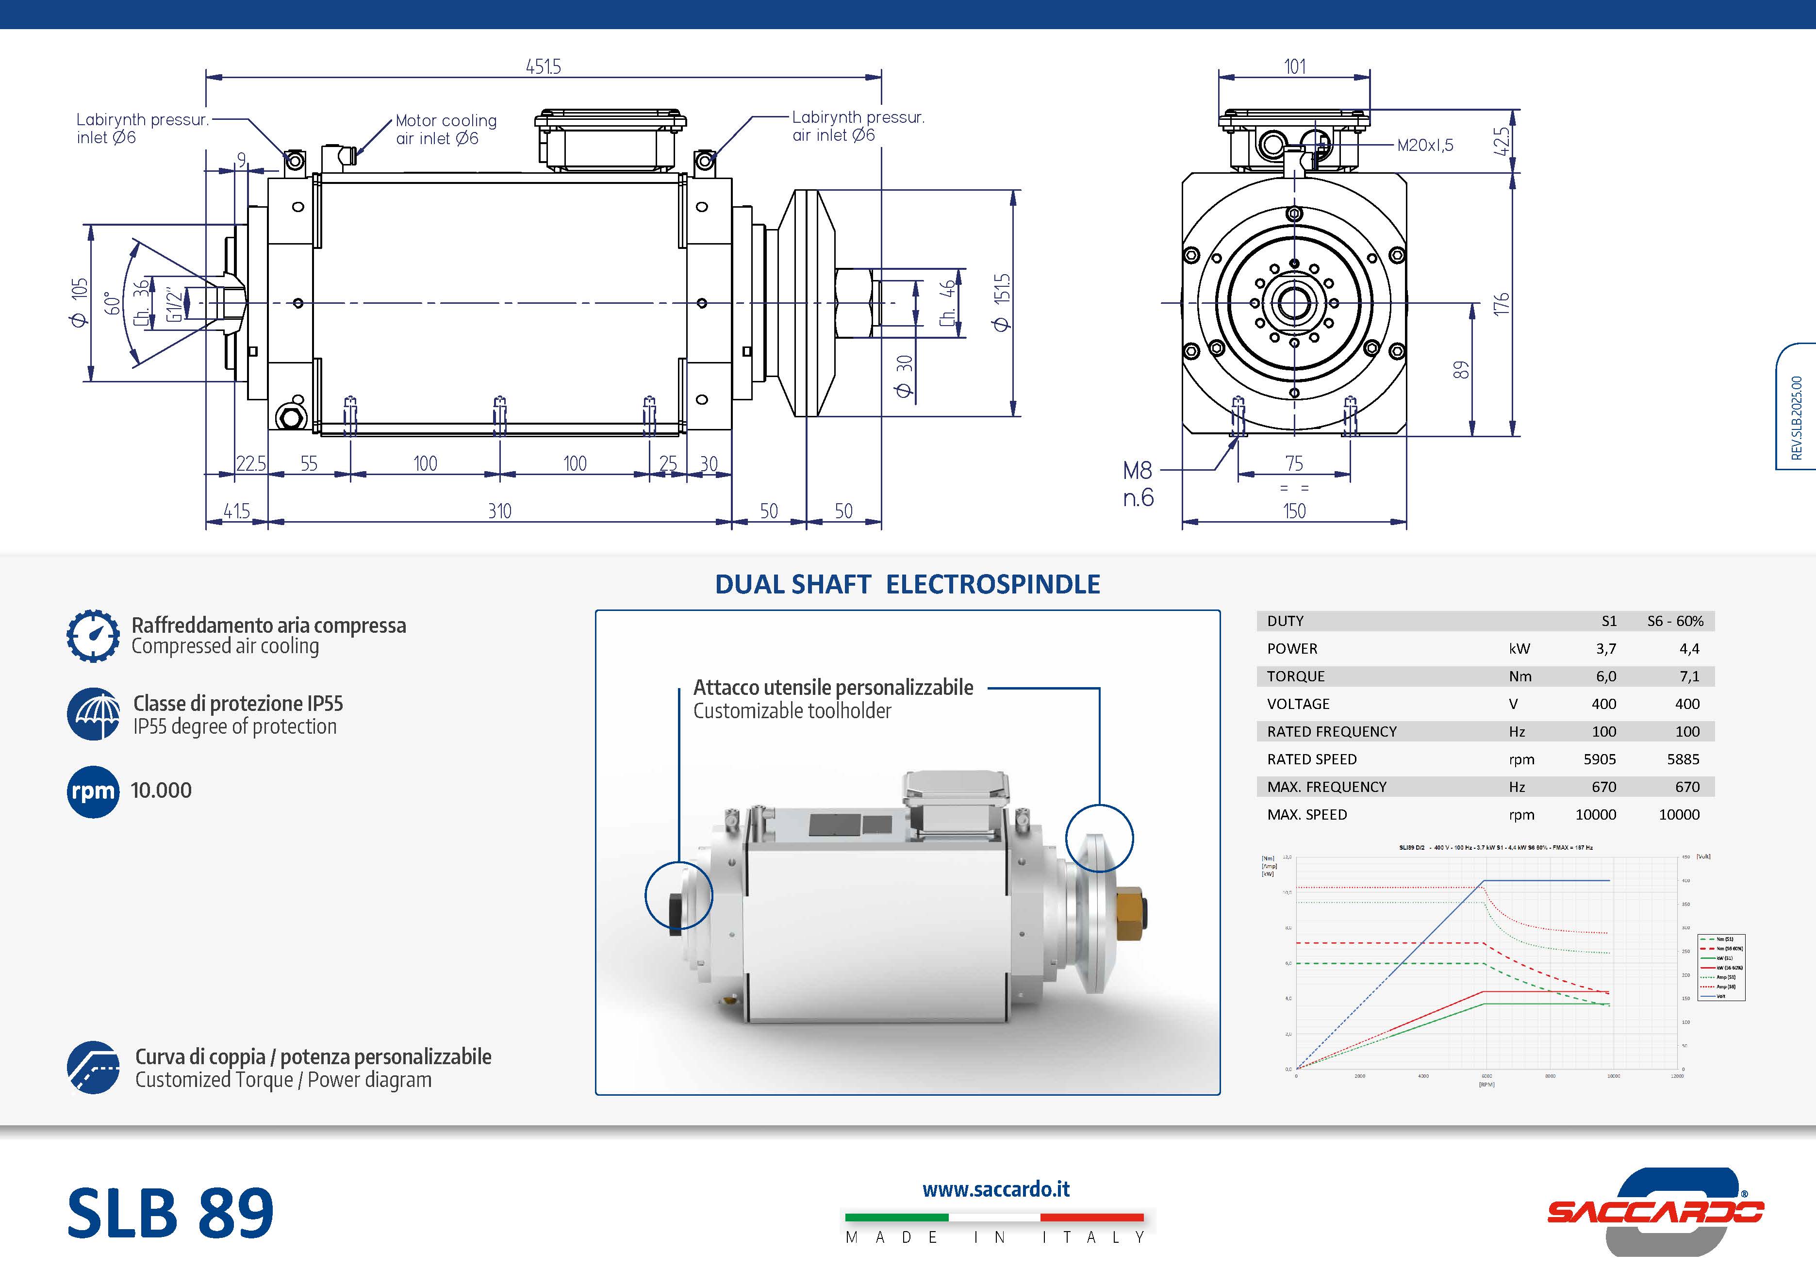Click the SLB 89 model title

coord(170,1214)
